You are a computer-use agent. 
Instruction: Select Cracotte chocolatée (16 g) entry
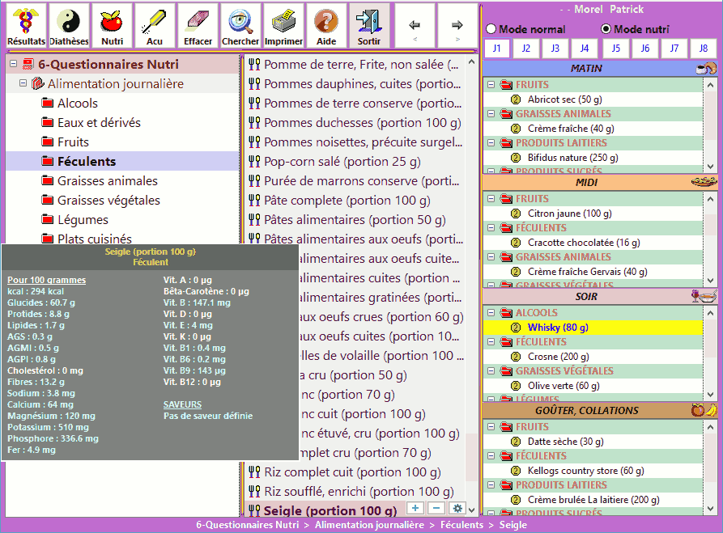[584, 243]
